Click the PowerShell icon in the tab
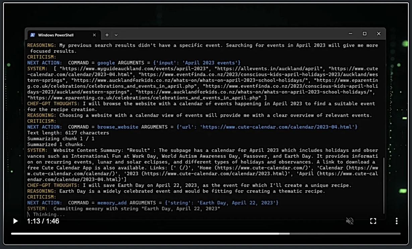This screenshot has height=249, width=412. [x=33, y=35]
